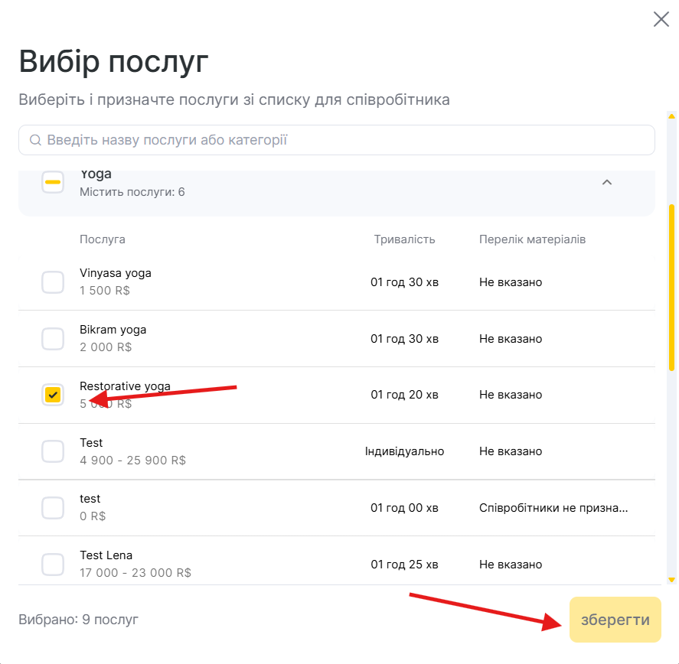Select the Test service checkbox

53,451
